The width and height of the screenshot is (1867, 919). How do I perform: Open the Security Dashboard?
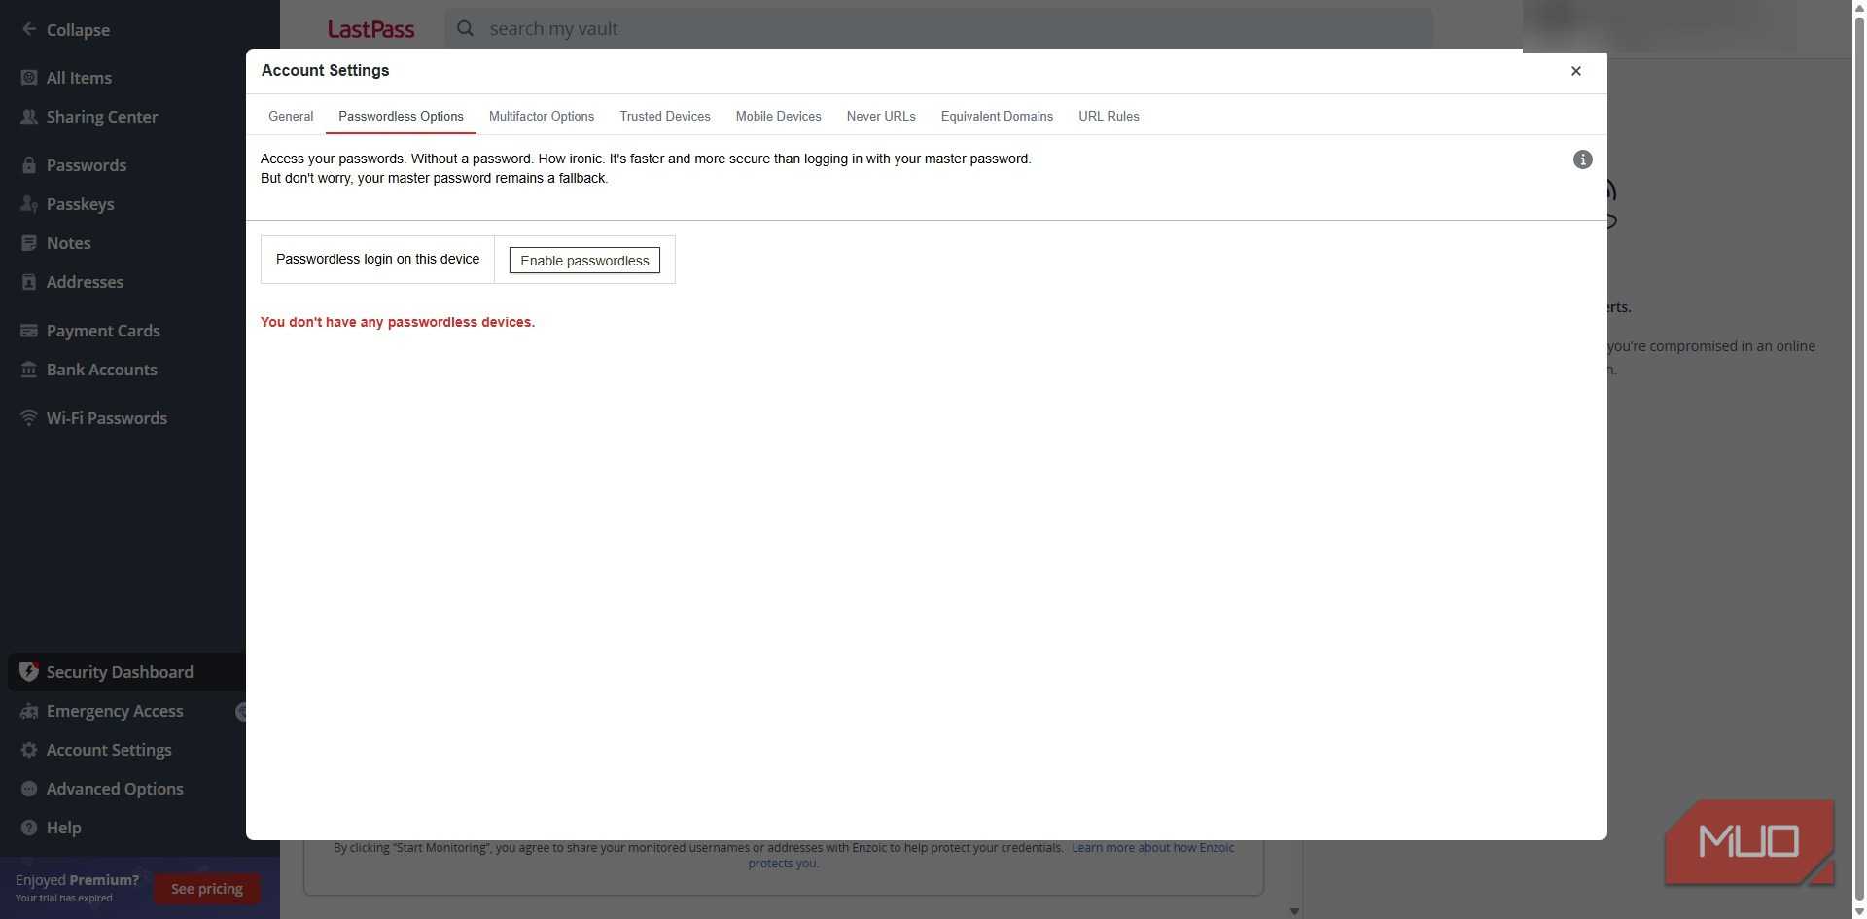click(x=119, y=672)
